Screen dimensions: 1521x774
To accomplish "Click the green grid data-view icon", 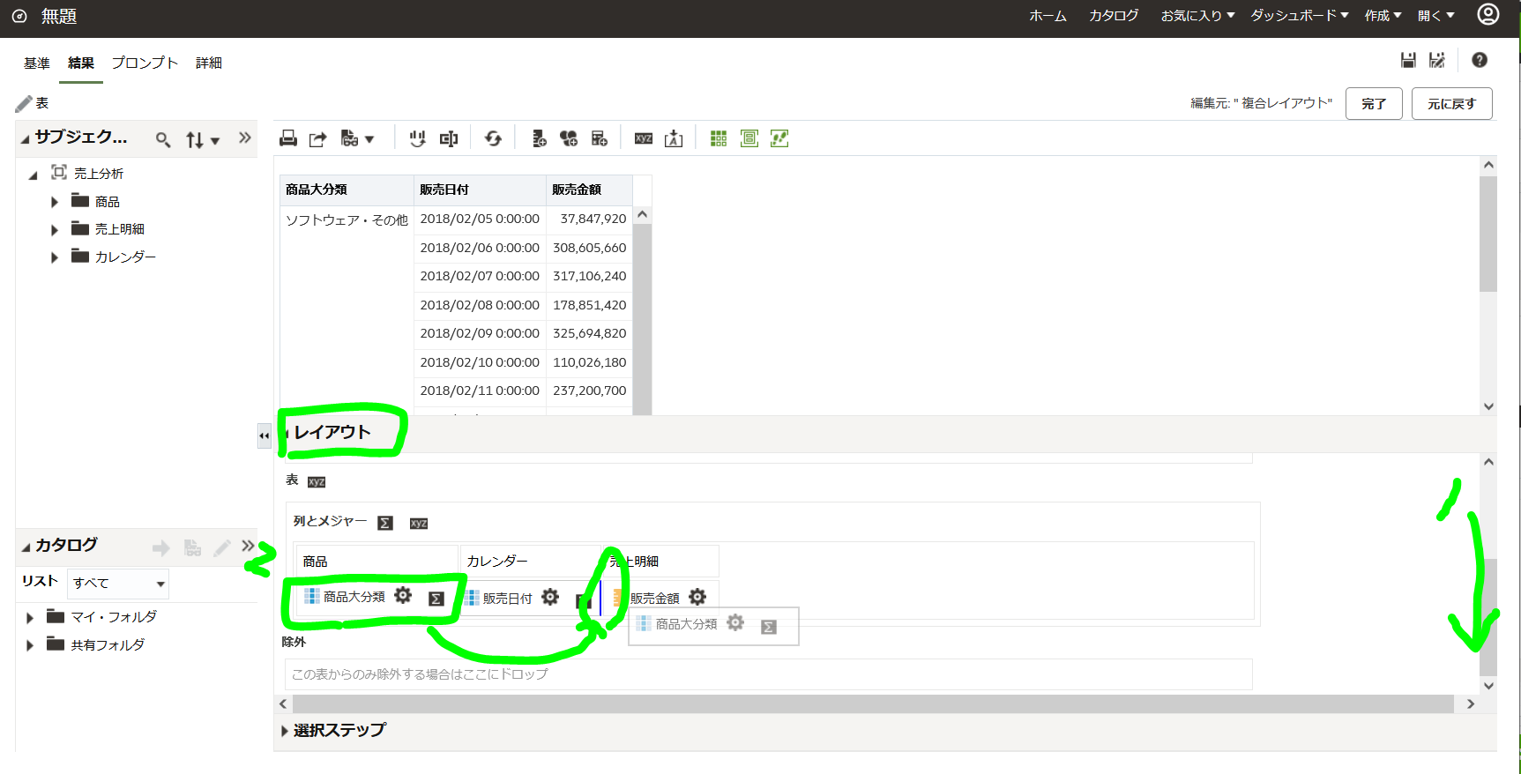I will pos(719,138).
